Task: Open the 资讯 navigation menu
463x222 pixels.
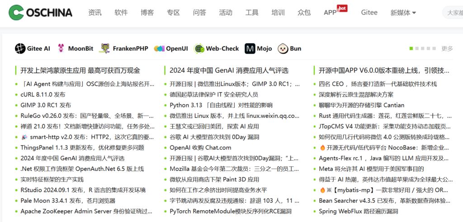Action: coord(95,12)
